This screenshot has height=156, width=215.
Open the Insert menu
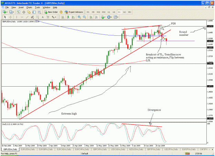tap(21, 8)
